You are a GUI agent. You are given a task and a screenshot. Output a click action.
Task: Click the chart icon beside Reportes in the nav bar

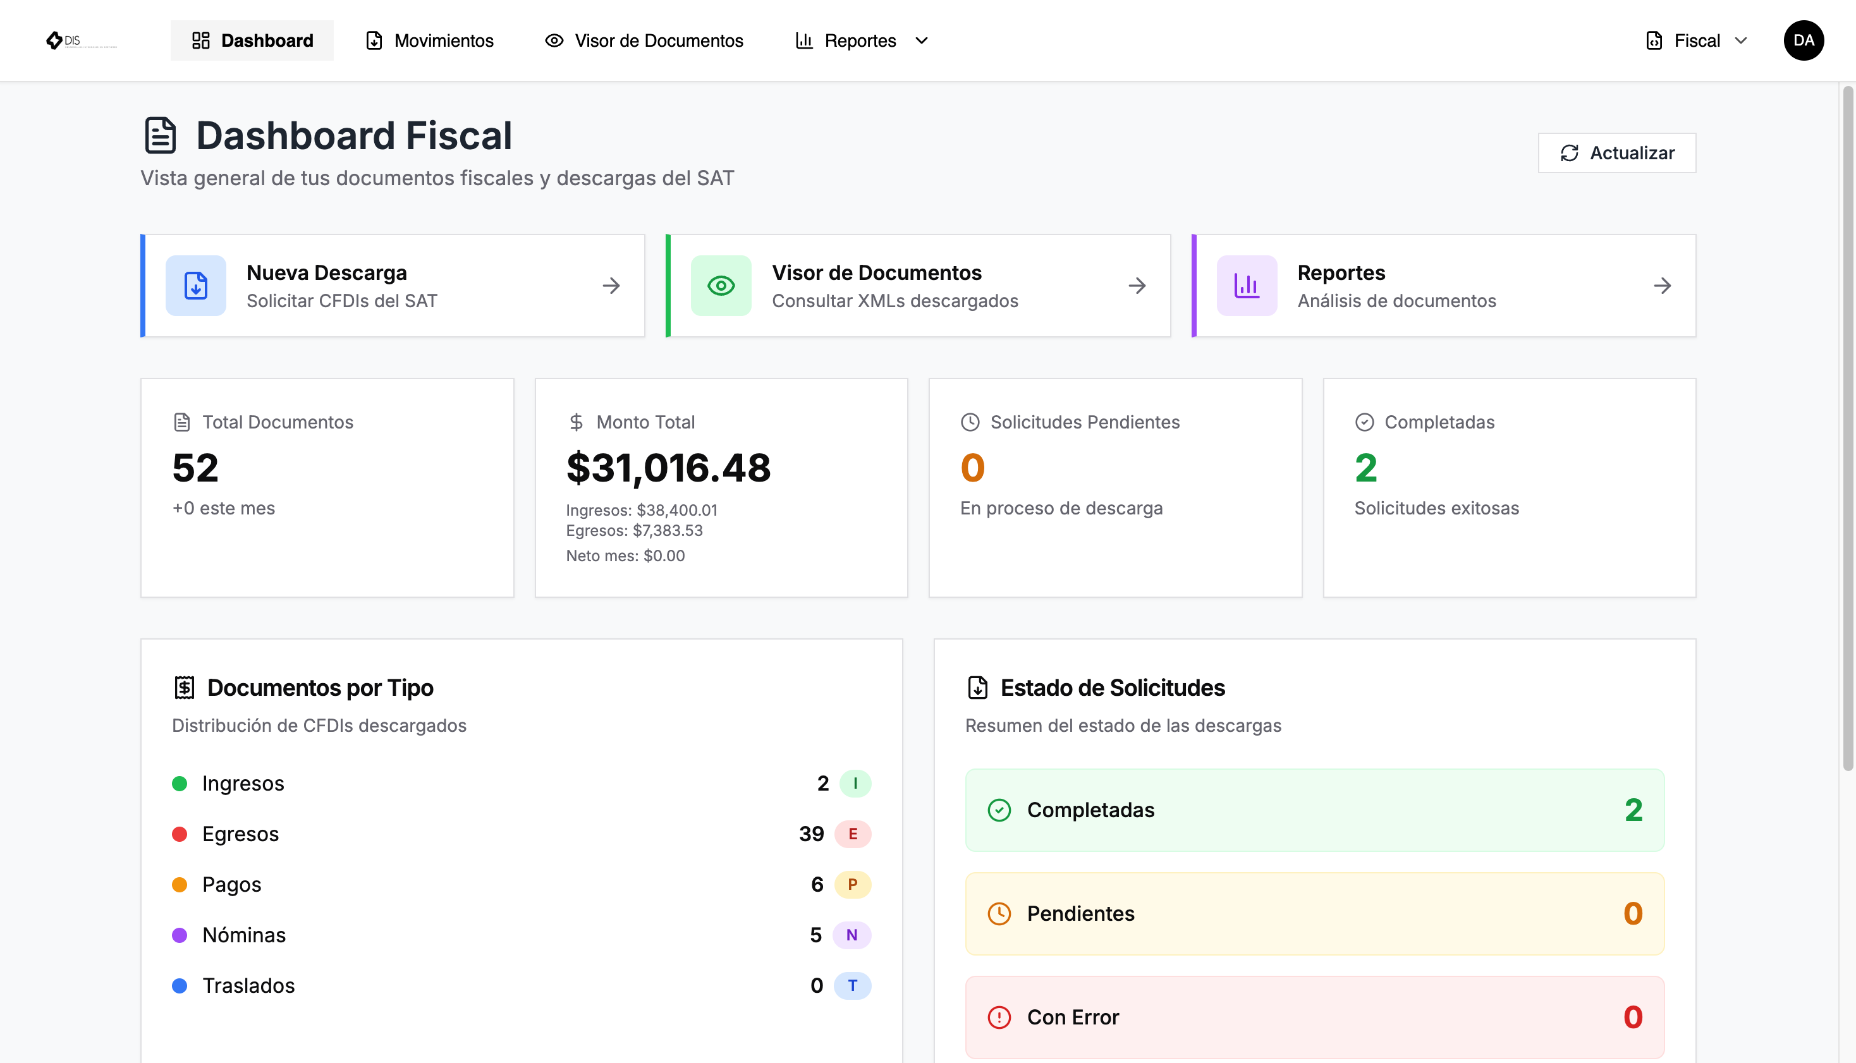click(804, 40)
